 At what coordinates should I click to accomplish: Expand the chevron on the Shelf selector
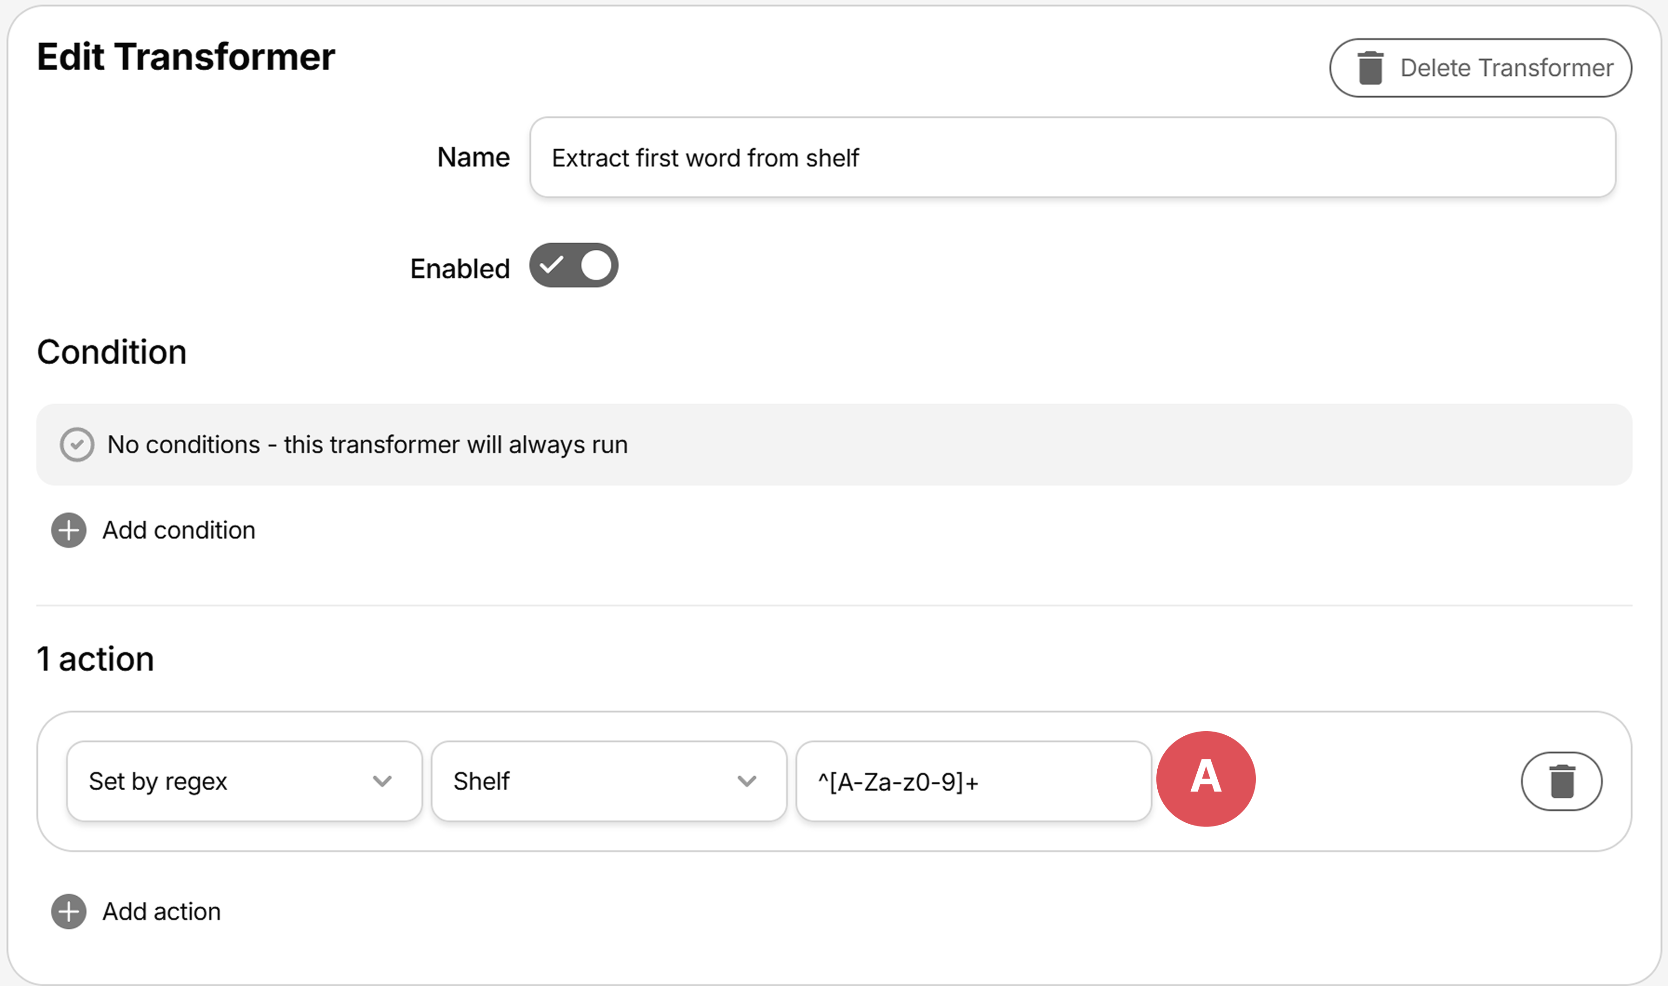point(747,781)
